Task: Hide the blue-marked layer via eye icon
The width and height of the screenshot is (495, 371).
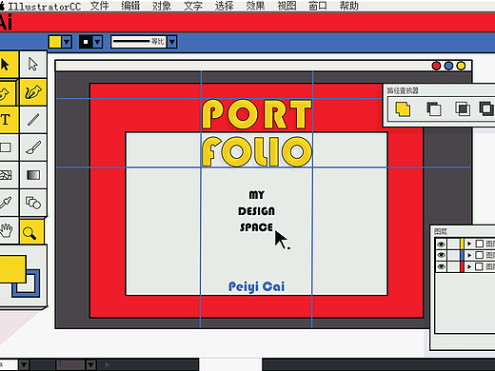Action: (x=441, y=255)
